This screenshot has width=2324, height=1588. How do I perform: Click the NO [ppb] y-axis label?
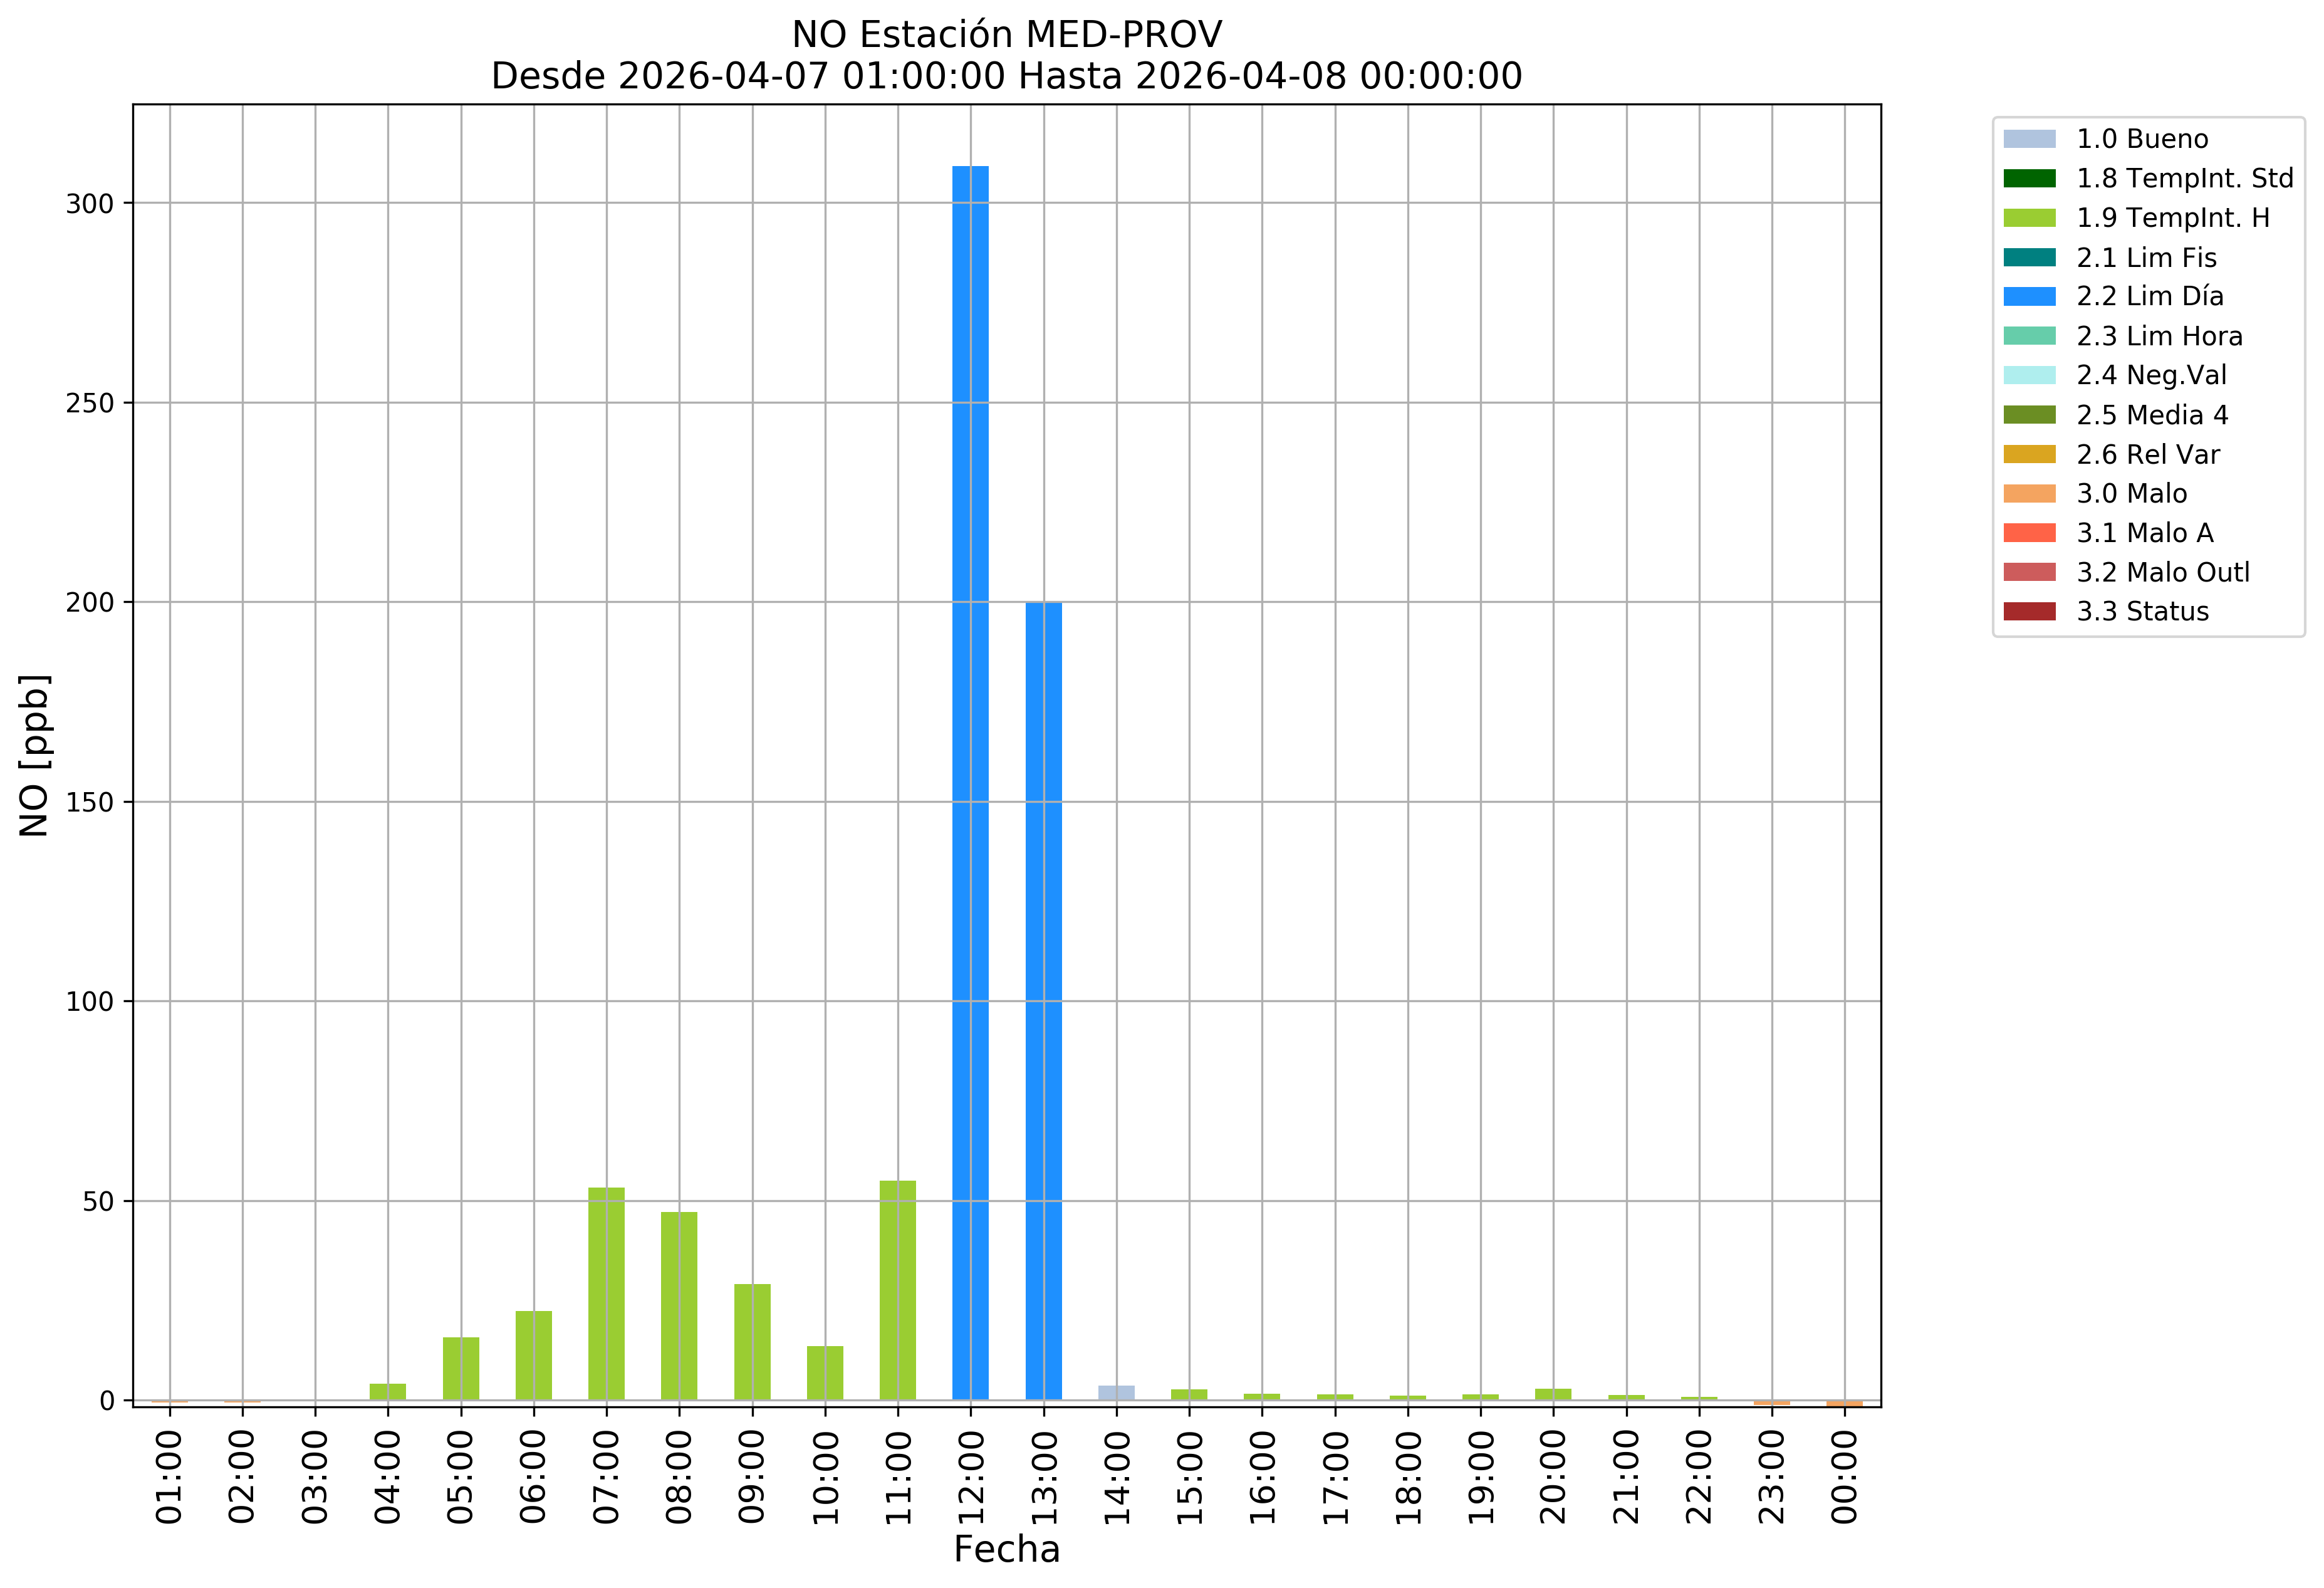tap(34, 755)
